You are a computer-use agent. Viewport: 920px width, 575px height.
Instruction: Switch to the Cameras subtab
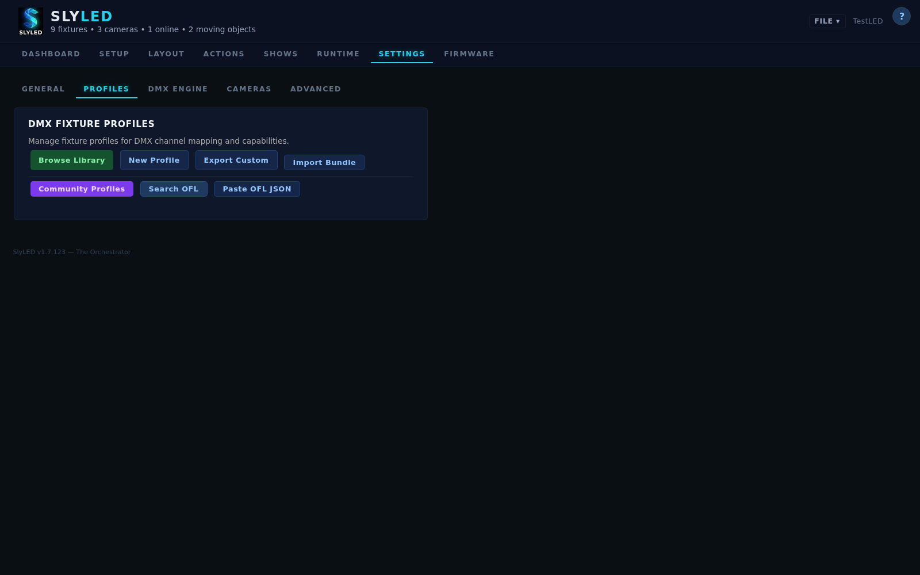[249, 89]
